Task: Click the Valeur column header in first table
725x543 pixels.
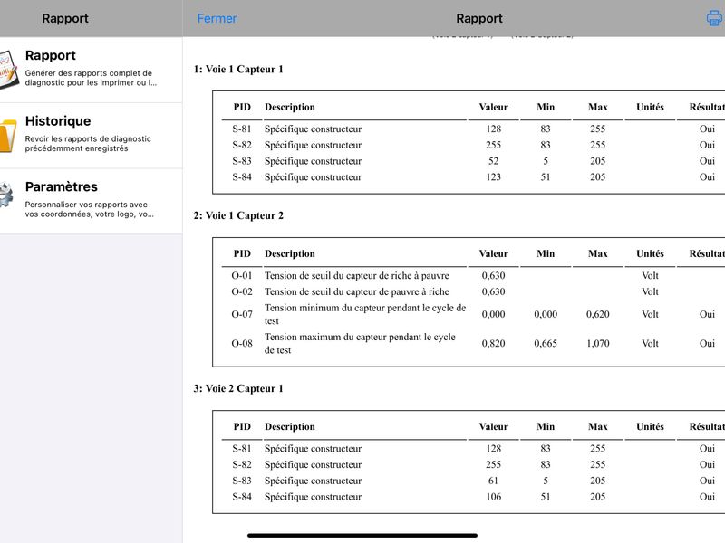Action: point(493,107)
